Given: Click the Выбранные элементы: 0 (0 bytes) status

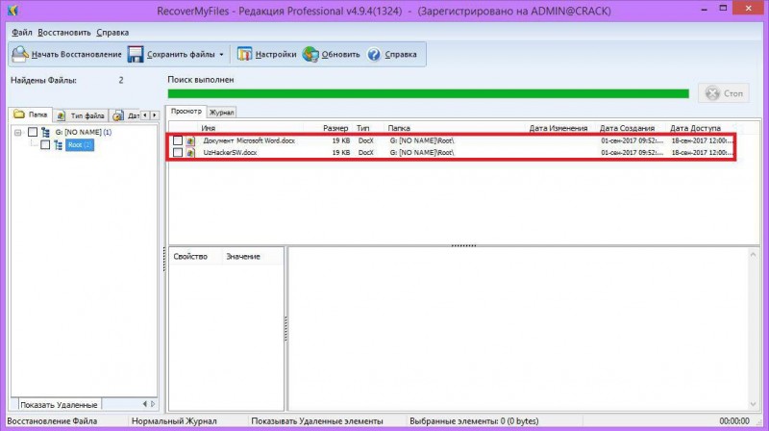Looking at the screenshot, I should click(474, 421).
